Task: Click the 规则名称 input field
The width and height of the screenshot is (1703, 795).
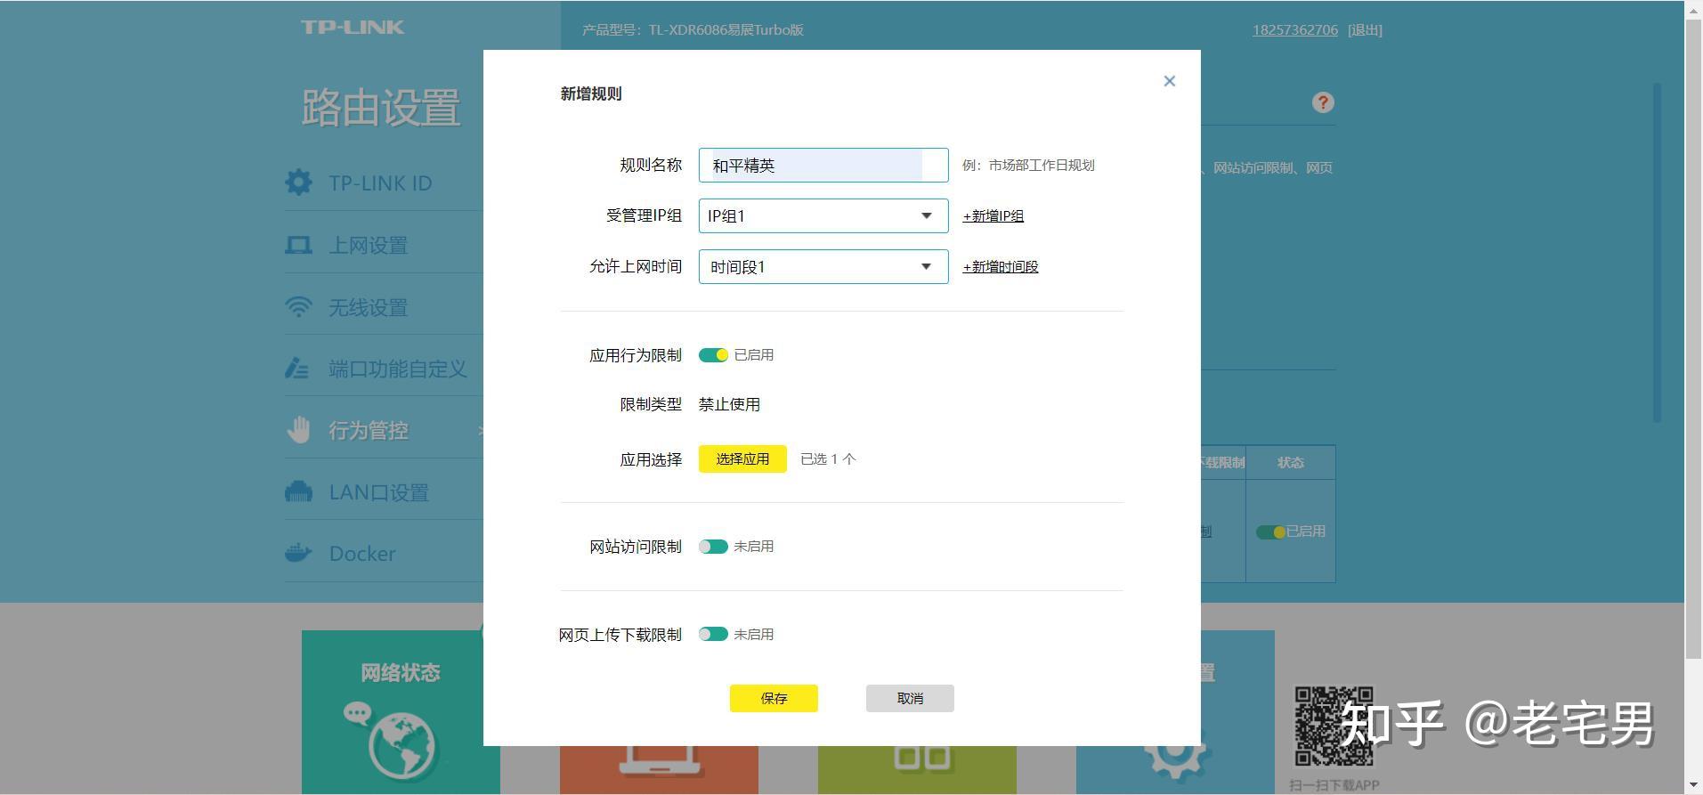Action: pos(823,166)
